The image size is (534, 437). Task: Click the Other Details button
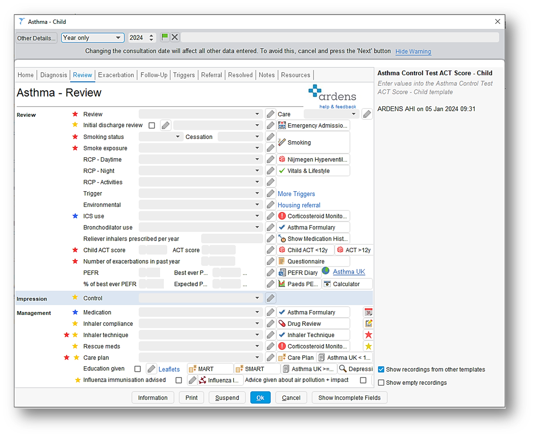coord(37,38)
